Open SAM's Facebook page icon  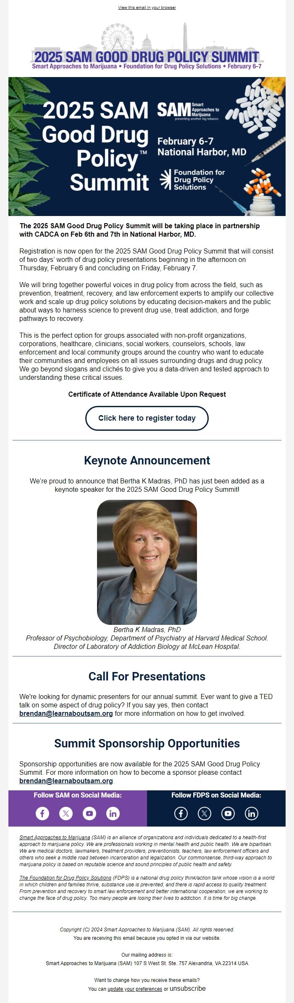coord(42,813)
